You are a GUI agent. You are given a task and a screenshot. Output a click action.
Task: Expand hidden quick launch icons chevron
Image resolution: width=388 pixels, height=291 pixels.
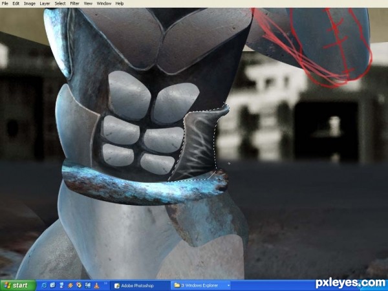coord(105,283)
